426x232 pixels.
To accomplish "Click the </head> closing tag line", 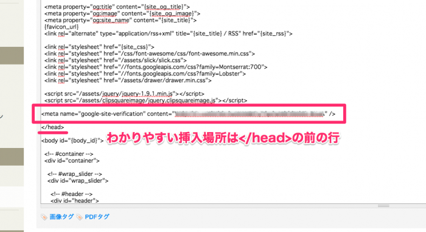I will (x=53, y=127).
